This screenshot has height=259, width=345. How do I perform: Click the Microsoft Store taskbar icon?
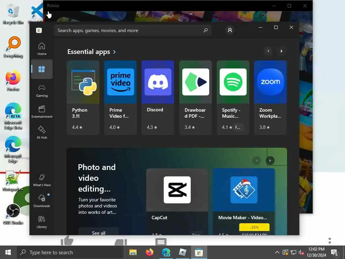point(199,252)
